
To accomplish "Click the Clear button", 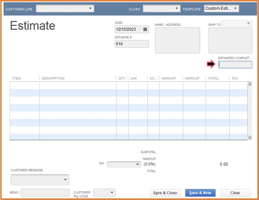I will [235, 193].
